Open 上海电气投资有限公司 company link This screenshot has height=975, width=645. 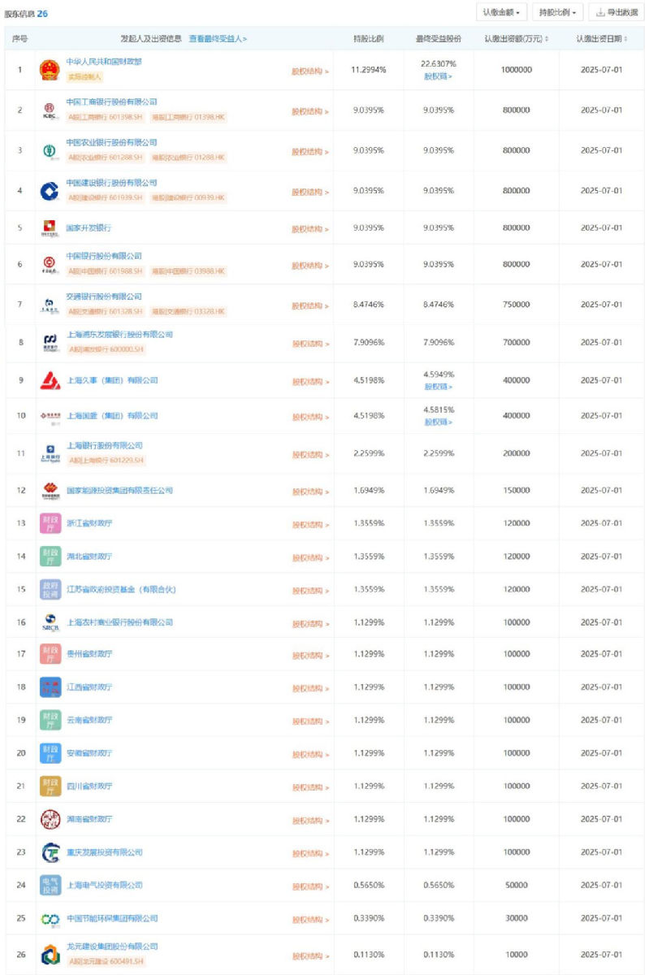pyautogui.click(x=104, y=886)
